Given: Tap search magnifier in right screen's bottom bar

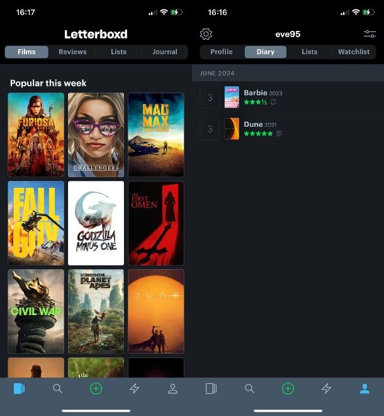Looking at the screenshot, I should tap(249, 389).
